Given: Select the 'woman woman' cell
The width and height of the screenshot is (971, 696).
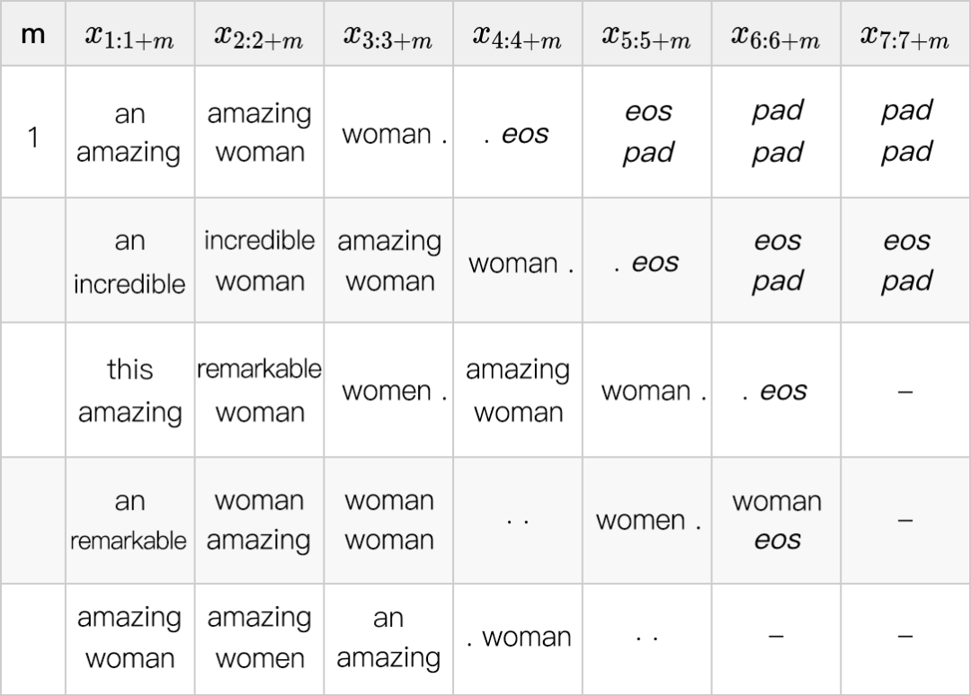Looking at the screenshot, I should click(x=388, y=521).
